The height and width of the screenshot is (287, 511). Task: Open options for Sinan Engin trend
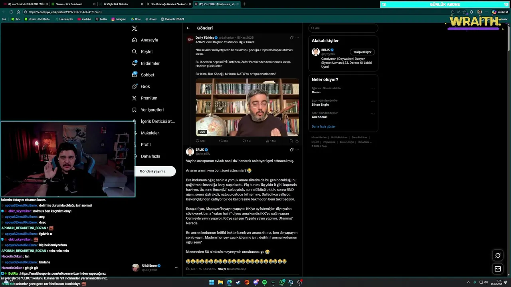pyautogui.click(x=373, y=101)
